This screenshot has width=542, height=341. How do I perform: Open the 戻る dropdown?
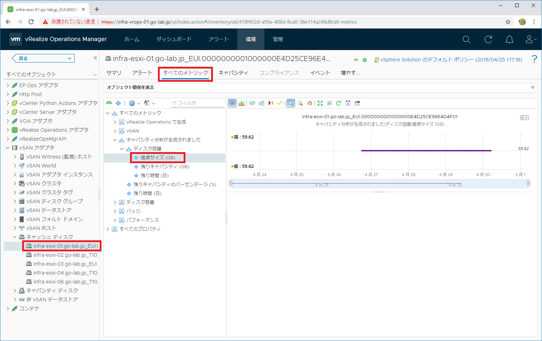click(43, 58)
